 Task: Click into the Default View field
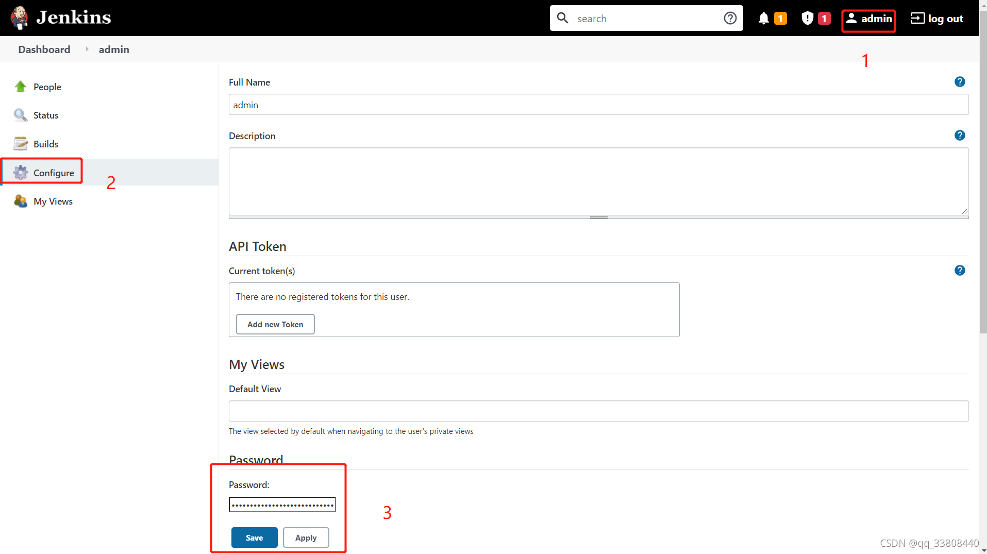click(x=598, y=411)
